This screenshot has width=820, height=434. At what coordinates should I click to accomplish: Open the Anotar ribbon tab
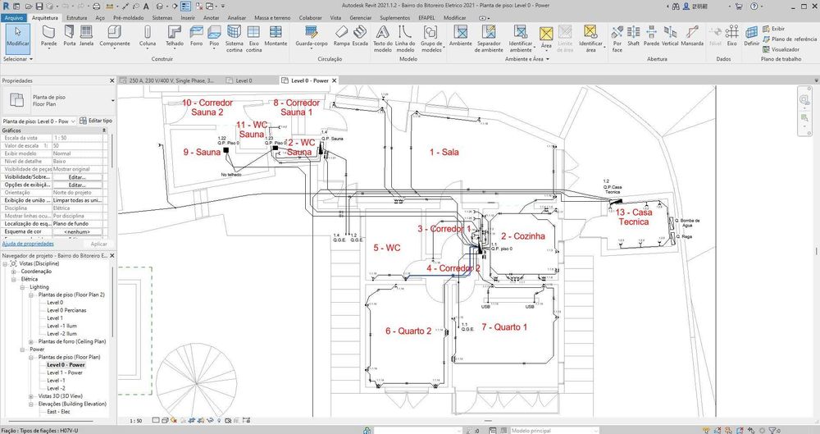[211, 16]
